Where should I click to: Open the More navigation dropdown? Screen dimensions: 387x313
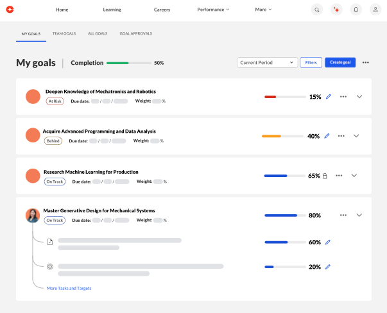pyautogui.click(x=263, y=10)
